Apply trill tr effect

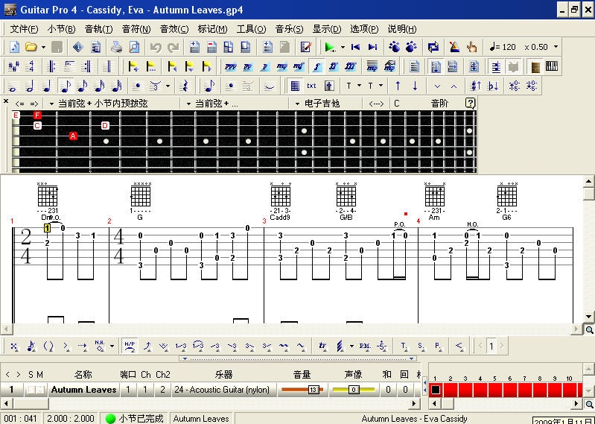point(322,346)
